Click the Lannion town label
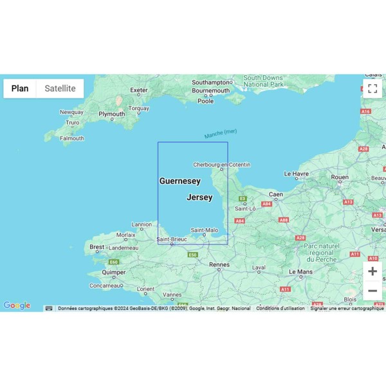This screenshot has height=386, width=386. tap(142, 225)
